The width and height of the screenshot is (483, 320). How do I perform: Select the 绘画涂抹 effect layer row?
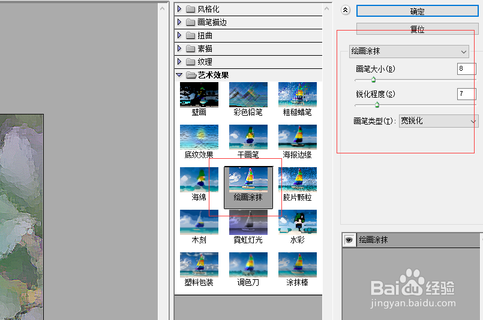(412, 240)
